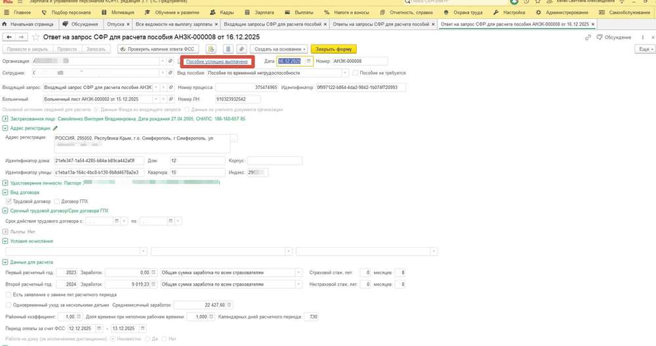Toggle Договор ГПХ checkbox

click(x=57, y=201)
